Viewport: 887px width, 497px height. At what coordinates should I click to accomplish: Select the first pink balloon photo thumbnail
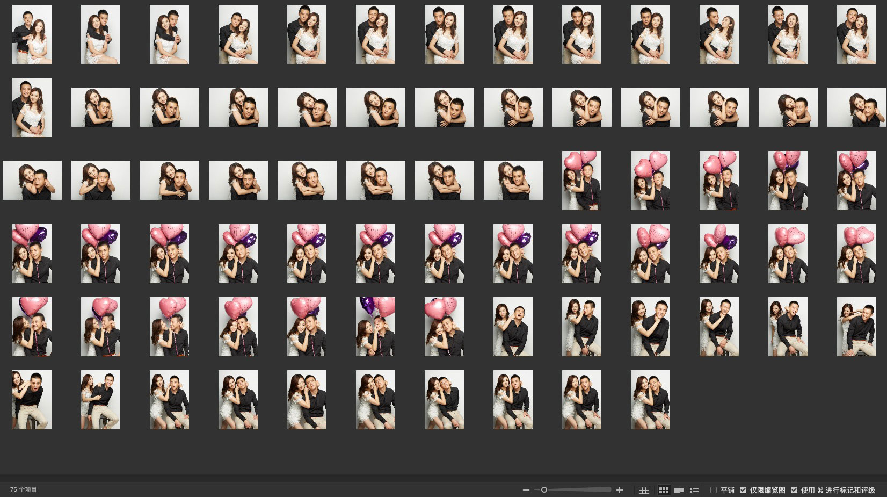pyautogui.click(x=581, y=181)
